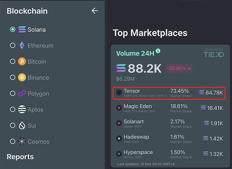Screen dimensions: 232x169
Task: Open the Reports section
Action: 20,157
